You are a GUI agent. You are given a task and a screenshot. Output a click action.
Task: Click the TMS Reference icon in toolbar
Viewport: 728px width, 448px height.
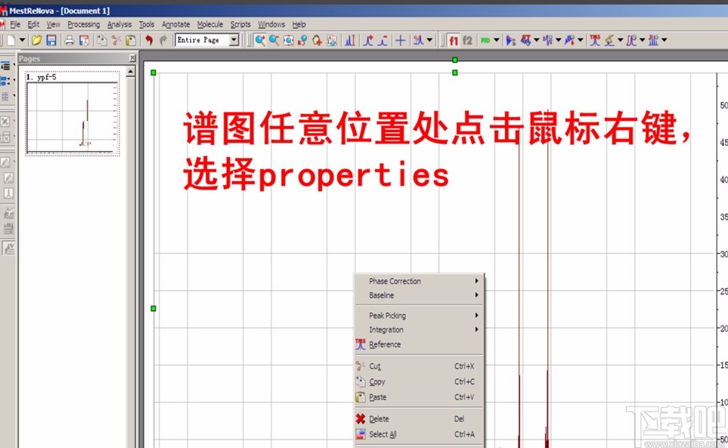[x=595, y=40]
